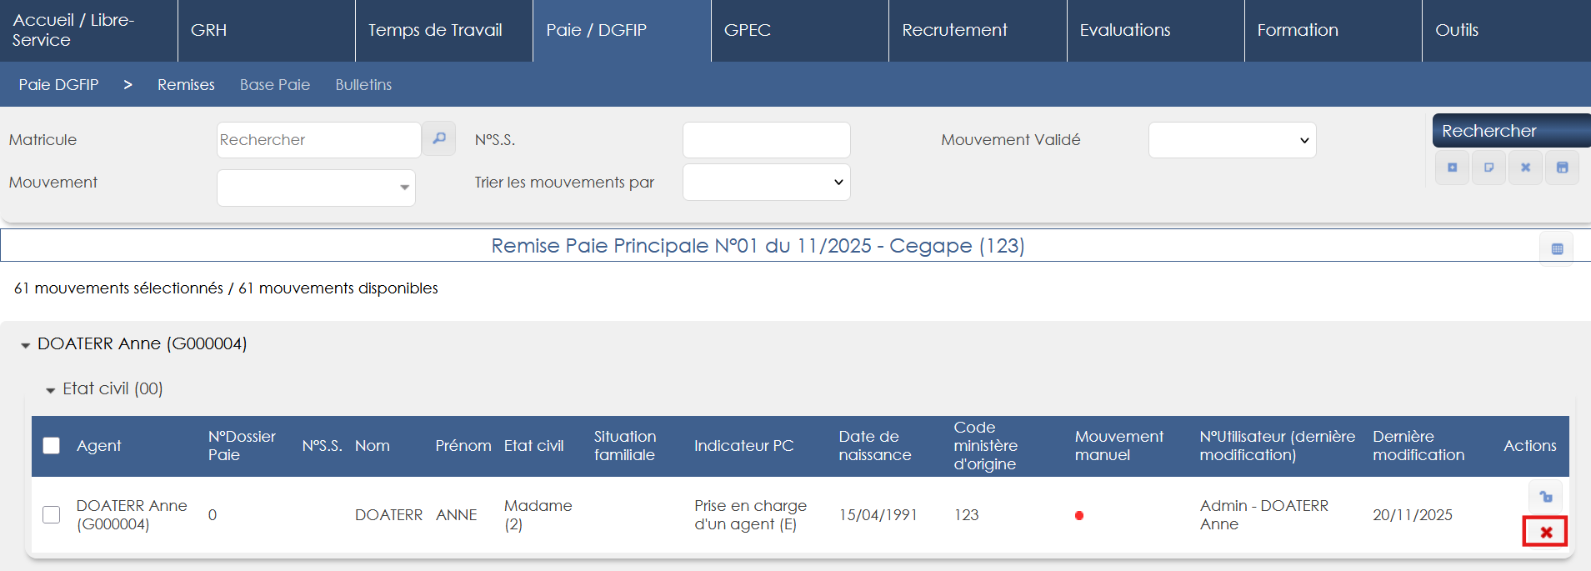The width and height of the screenshot is (1591, 571).
Task: Click the plus square icon under Rechercher
Action: tap(1452, 168)
